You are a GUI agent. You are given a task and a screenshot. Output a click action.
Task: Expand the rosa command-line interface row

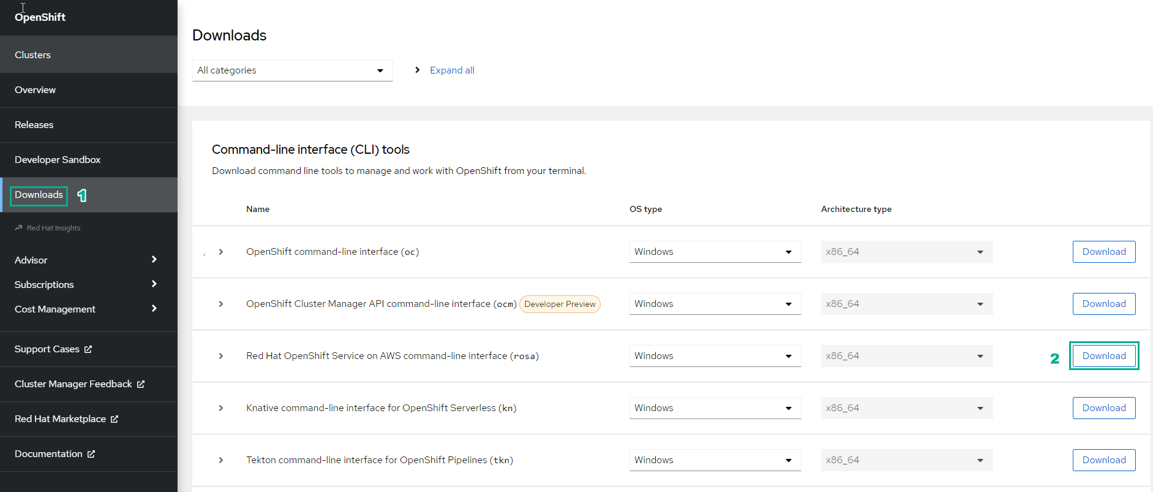[221, 356]
